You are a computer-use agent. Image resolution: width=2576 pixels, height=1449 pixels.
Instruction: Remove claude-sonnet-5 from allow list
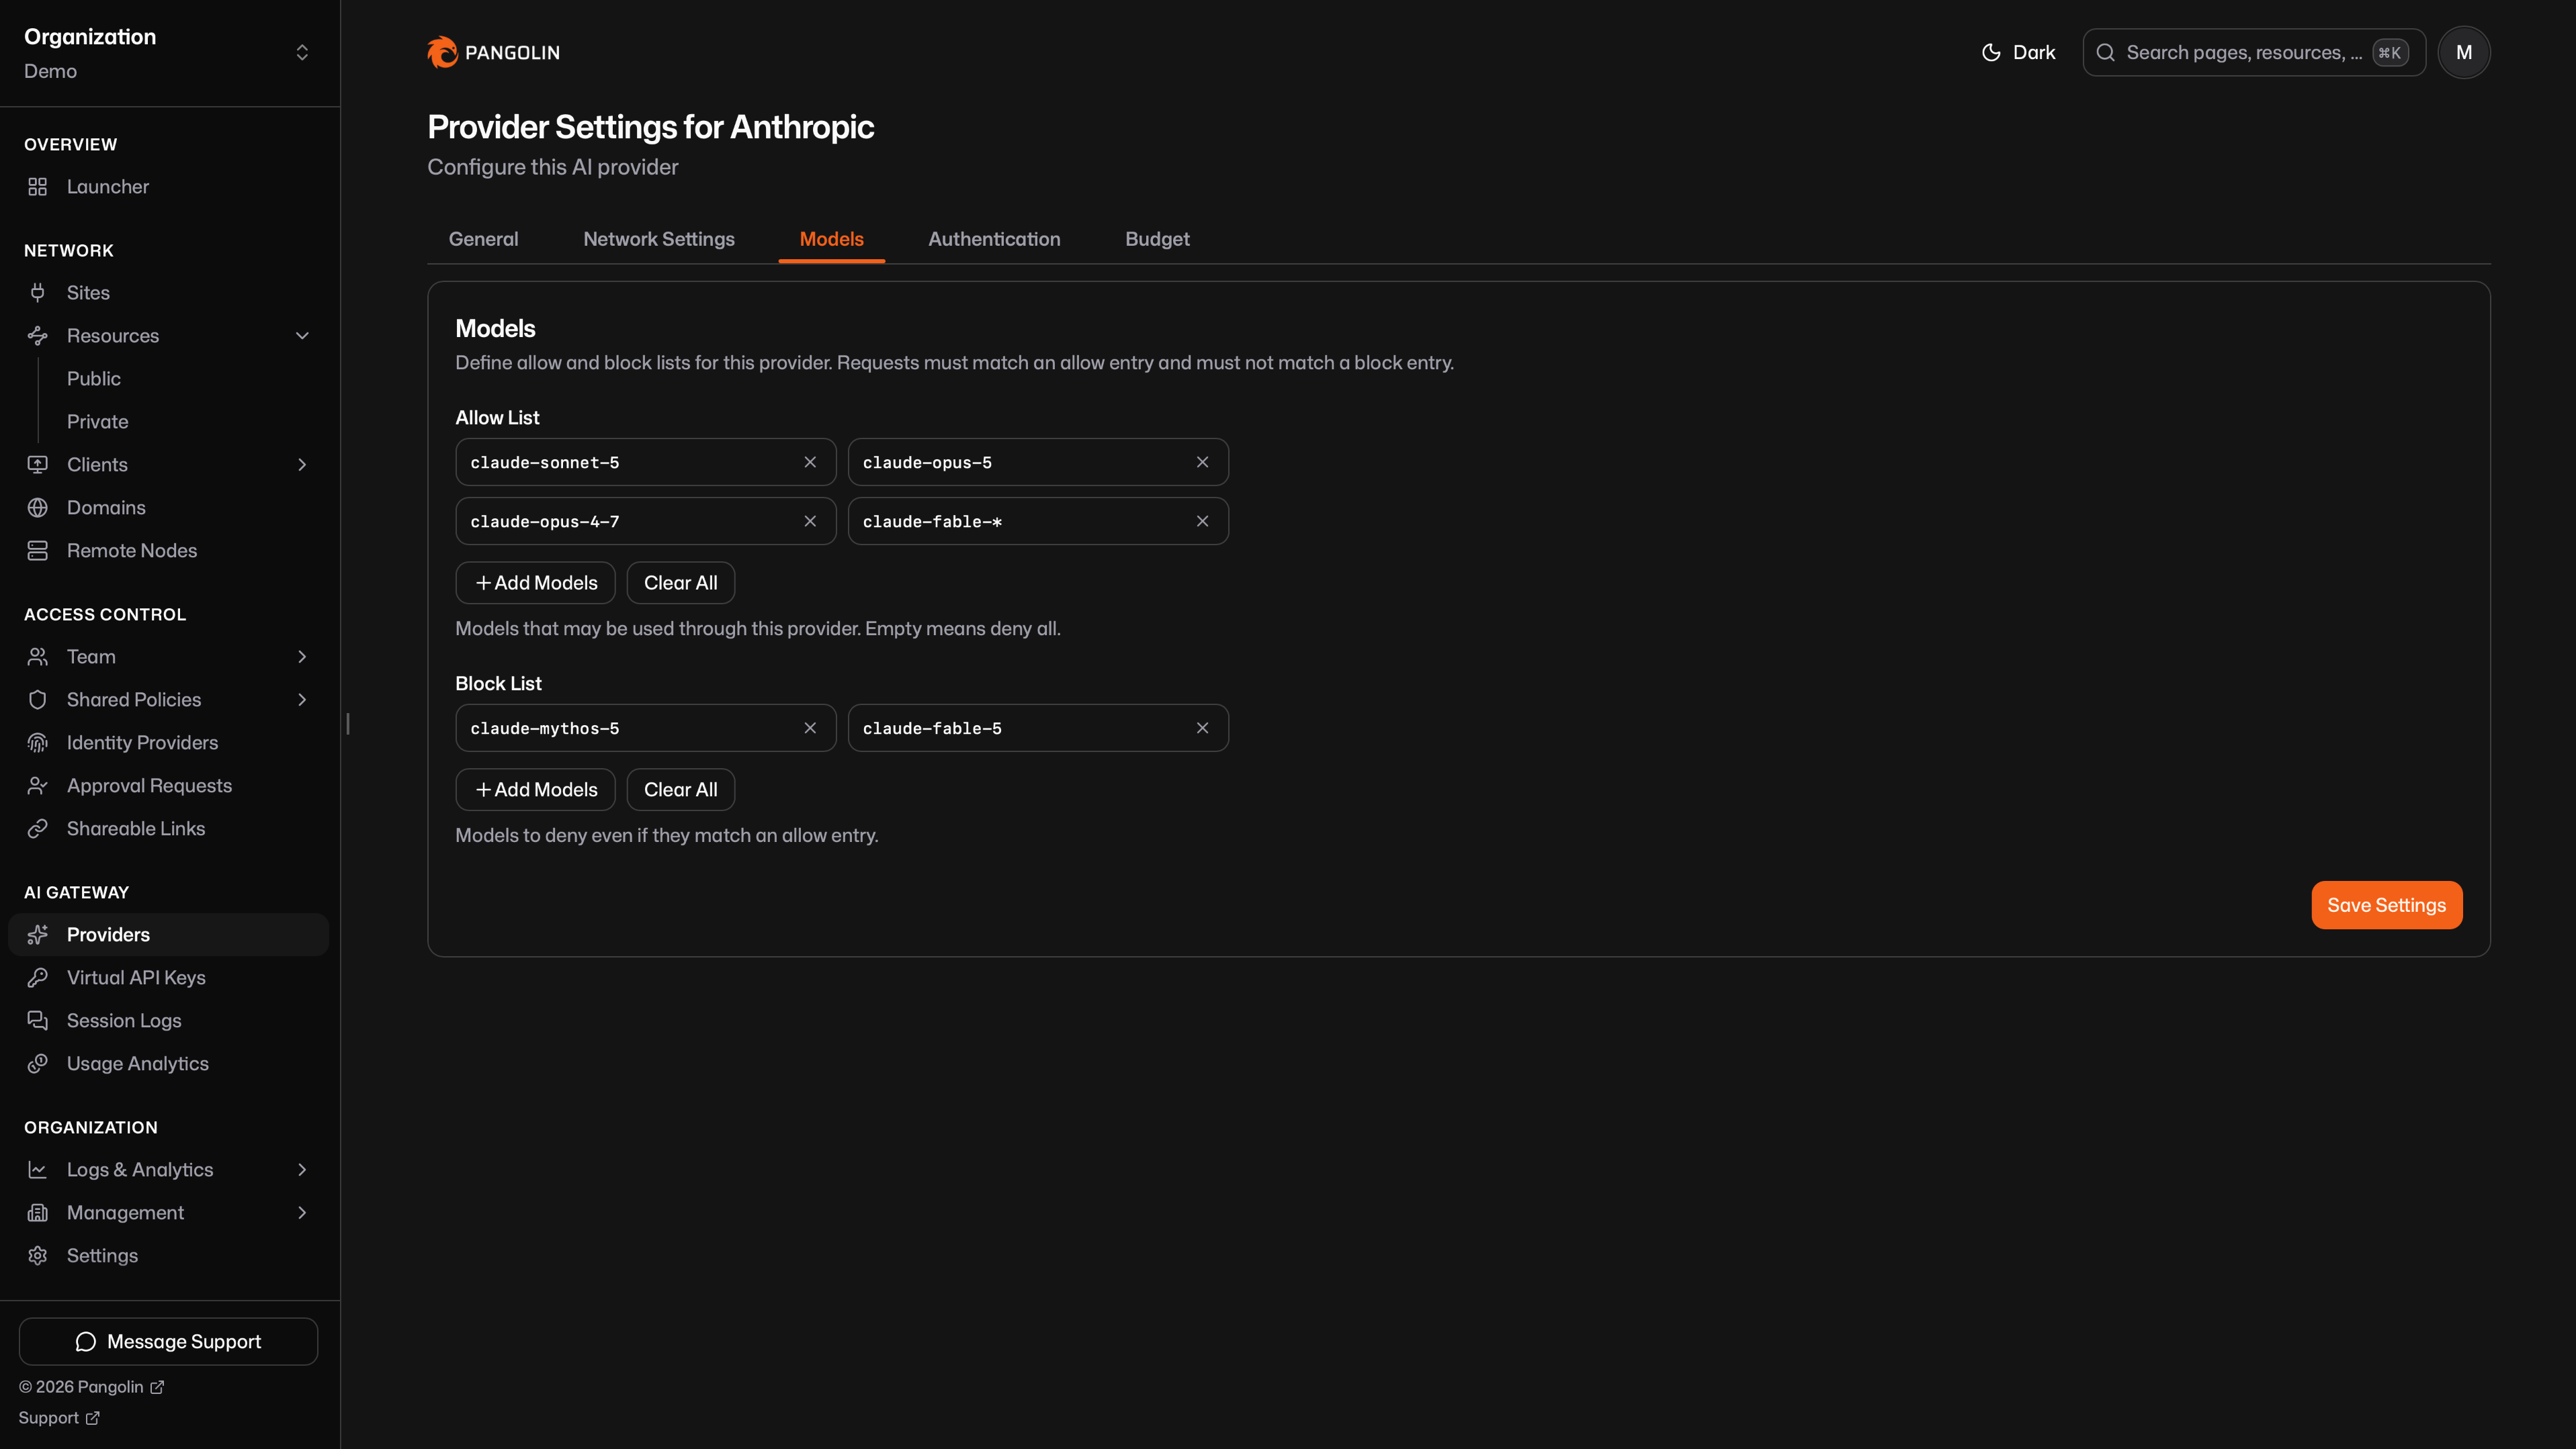[x=810, y=462]
